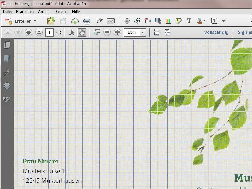Click the Musterstraße 10 text
The image size is (252, 189).
pyautogui.click(x=46, y=171)
